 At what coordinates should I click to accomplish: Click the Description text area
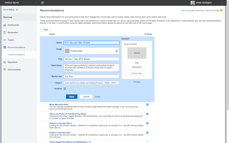(92, 68)
